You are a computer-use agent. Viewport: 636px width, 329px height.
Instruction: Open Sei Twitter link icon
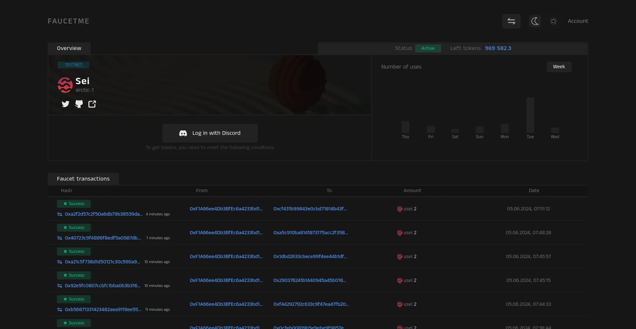pos(66,104)
